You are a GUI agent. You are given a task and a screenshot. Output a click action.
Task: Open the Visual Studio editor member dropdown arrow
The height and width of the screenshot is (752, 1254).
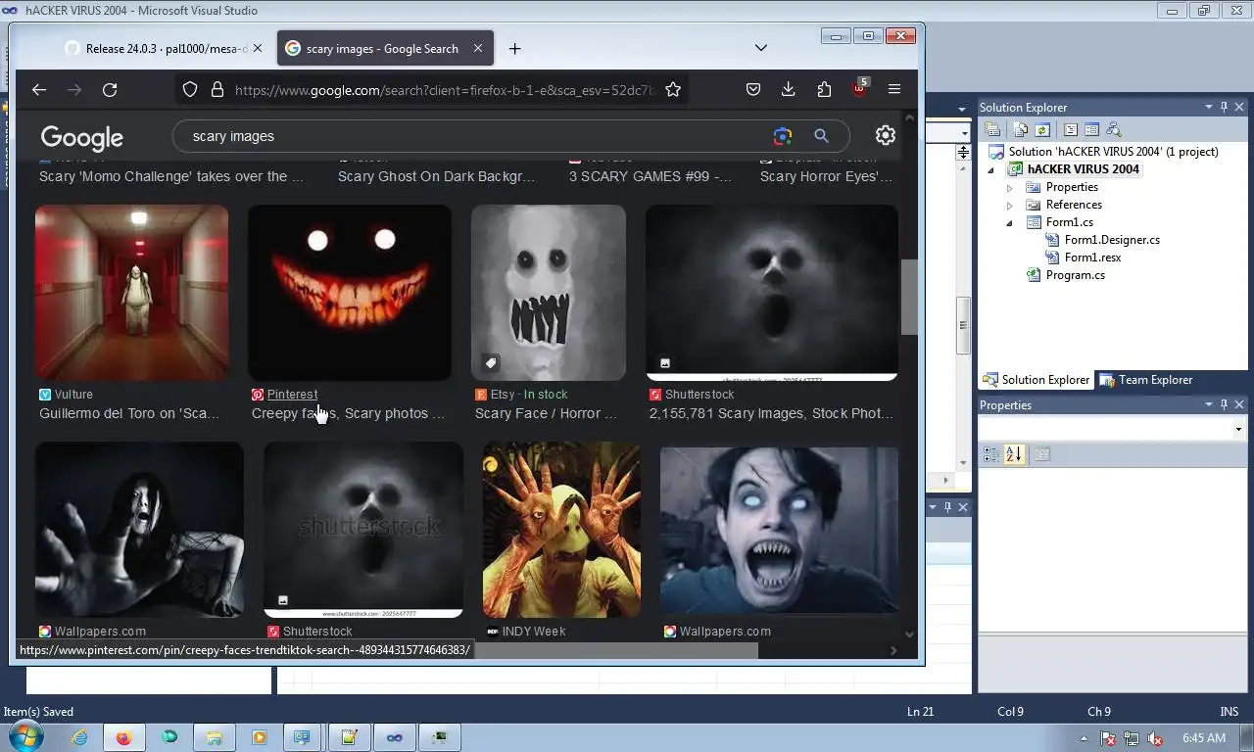click(964, 133)
